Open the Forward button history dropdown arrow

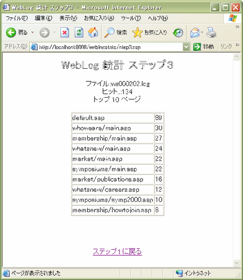pos(55,32)
